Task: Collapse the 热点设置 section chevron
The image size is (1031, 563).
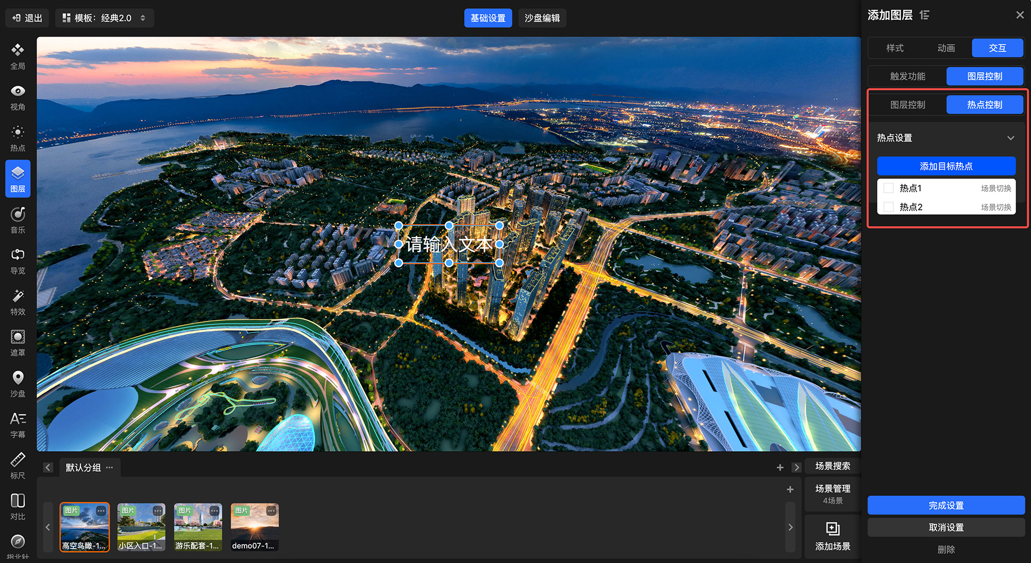Action: [1010, 138]
